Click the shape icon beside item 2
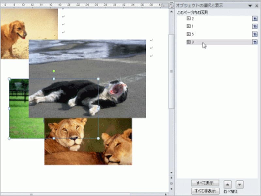 point(189,18)
